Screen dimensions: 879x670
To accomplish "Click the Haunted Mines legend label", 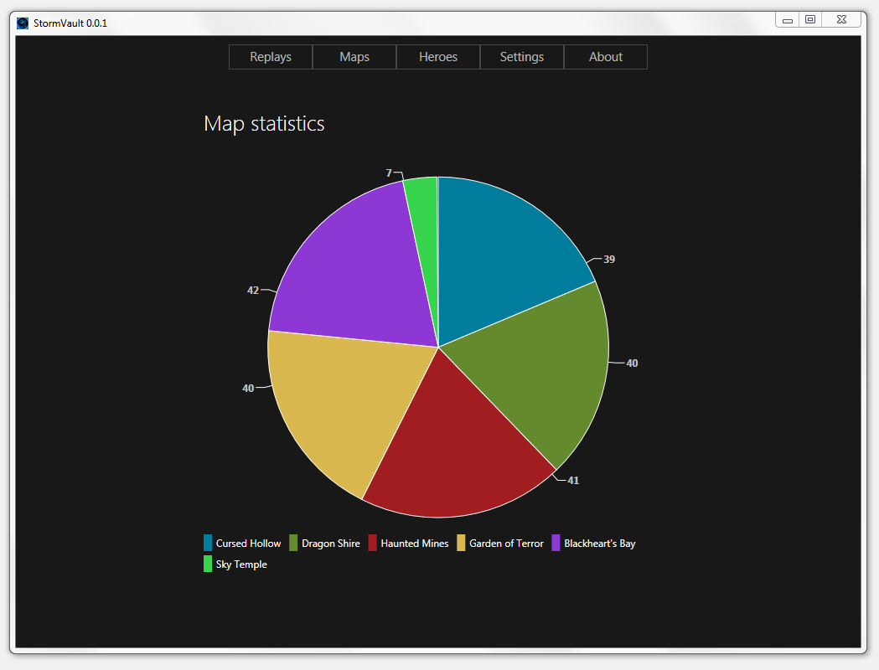I will tap(415, 544).
